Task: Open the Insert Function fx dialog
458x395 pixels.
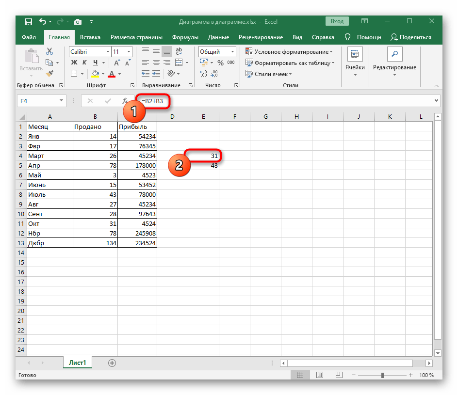Action: [125, 101]
